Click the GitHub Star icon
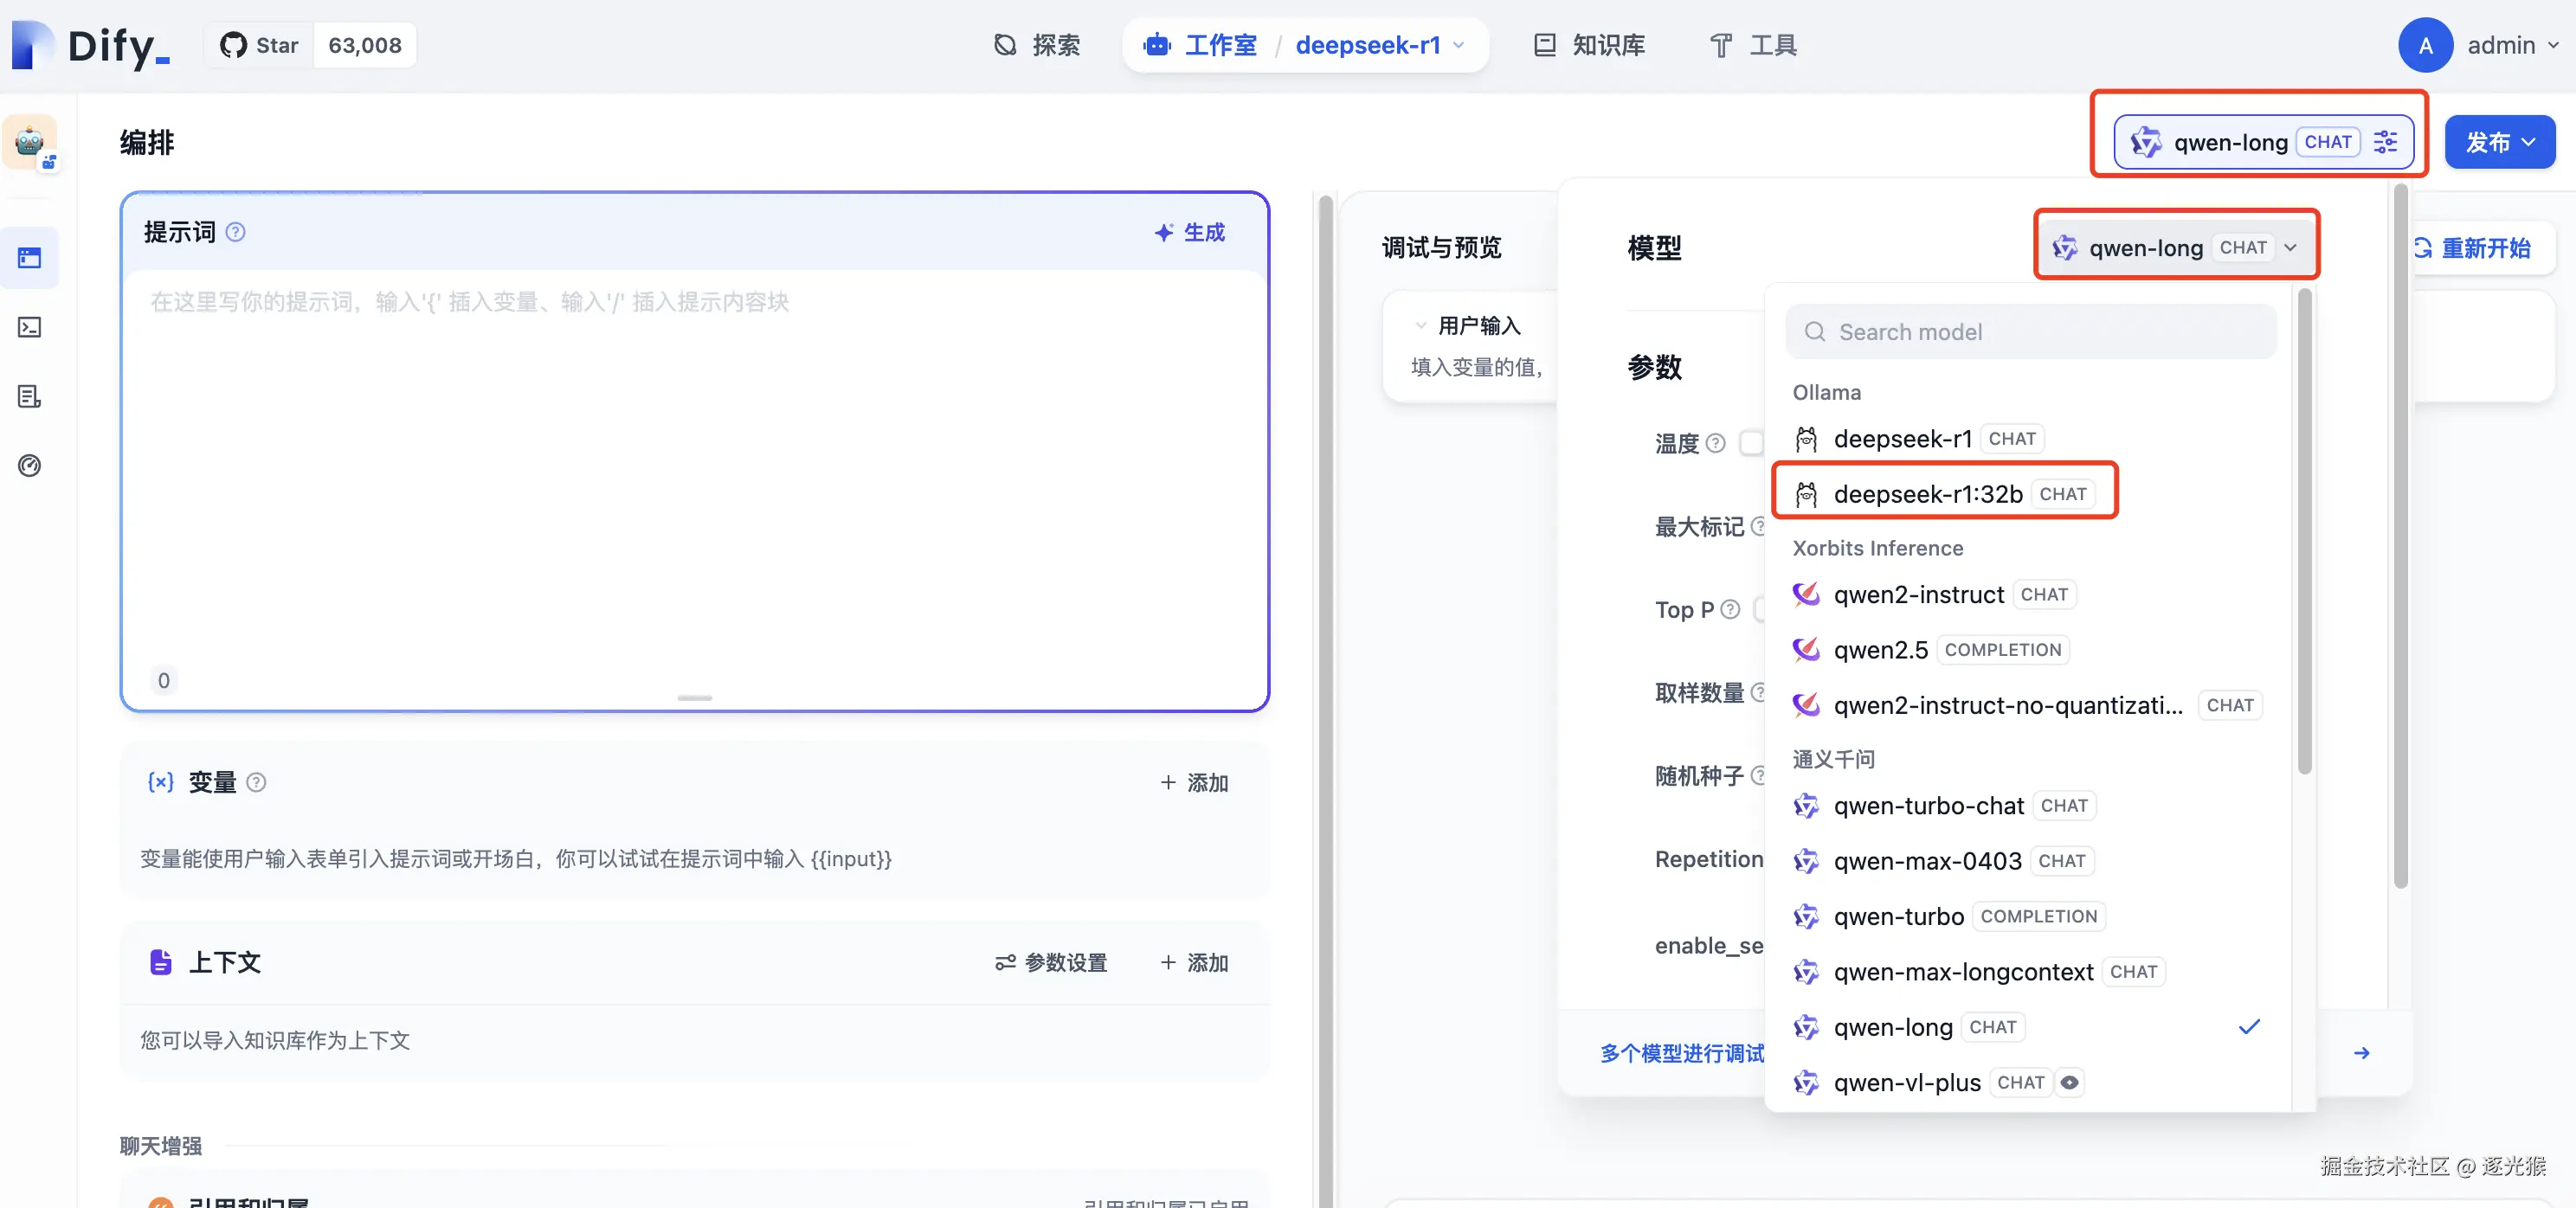Viewport: 2576px width, 1208px height. (x=233, y=45)
